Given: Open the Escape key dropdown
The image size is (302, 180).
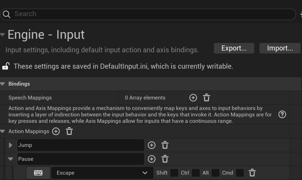Looking at the screenshot, I should pos(102,173).
